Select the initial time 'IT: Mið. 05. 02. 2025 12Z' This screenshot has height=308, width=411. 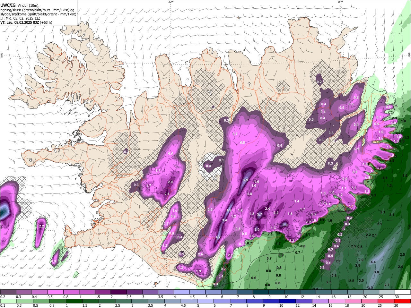tap(20, 18)
